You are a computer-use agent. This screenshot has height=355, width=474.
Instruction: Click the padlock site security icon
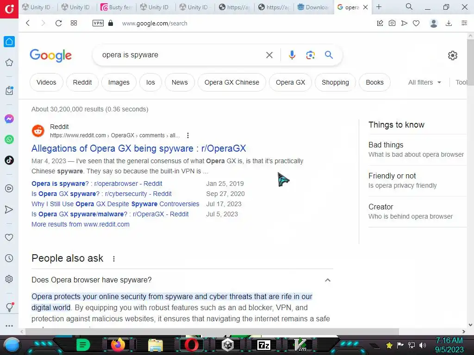111,23
